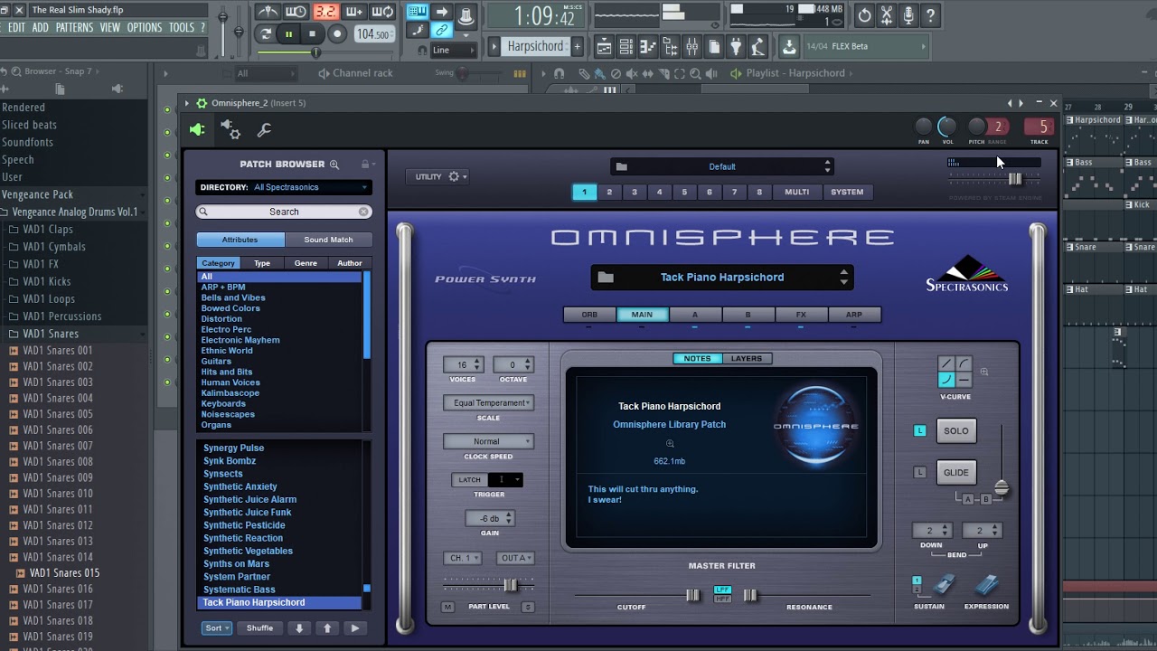Screen dimensions: 1157x651
Task: Click the SOLO button
Action: click(955, 431)
